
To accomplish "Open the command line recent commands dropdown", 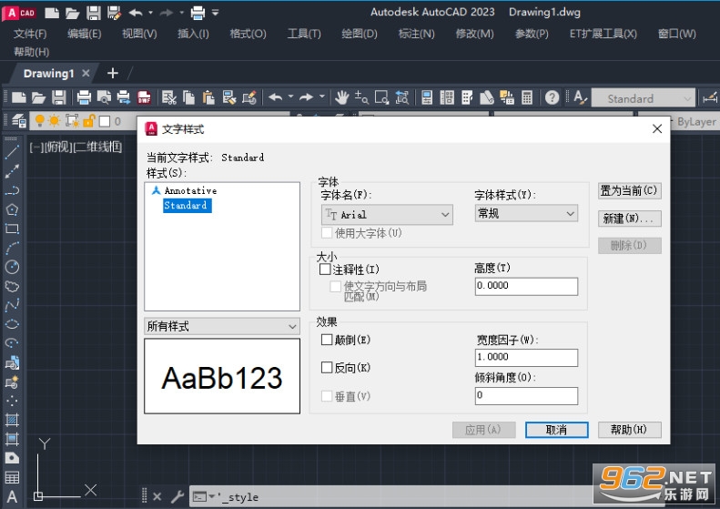I will (212, 496).
